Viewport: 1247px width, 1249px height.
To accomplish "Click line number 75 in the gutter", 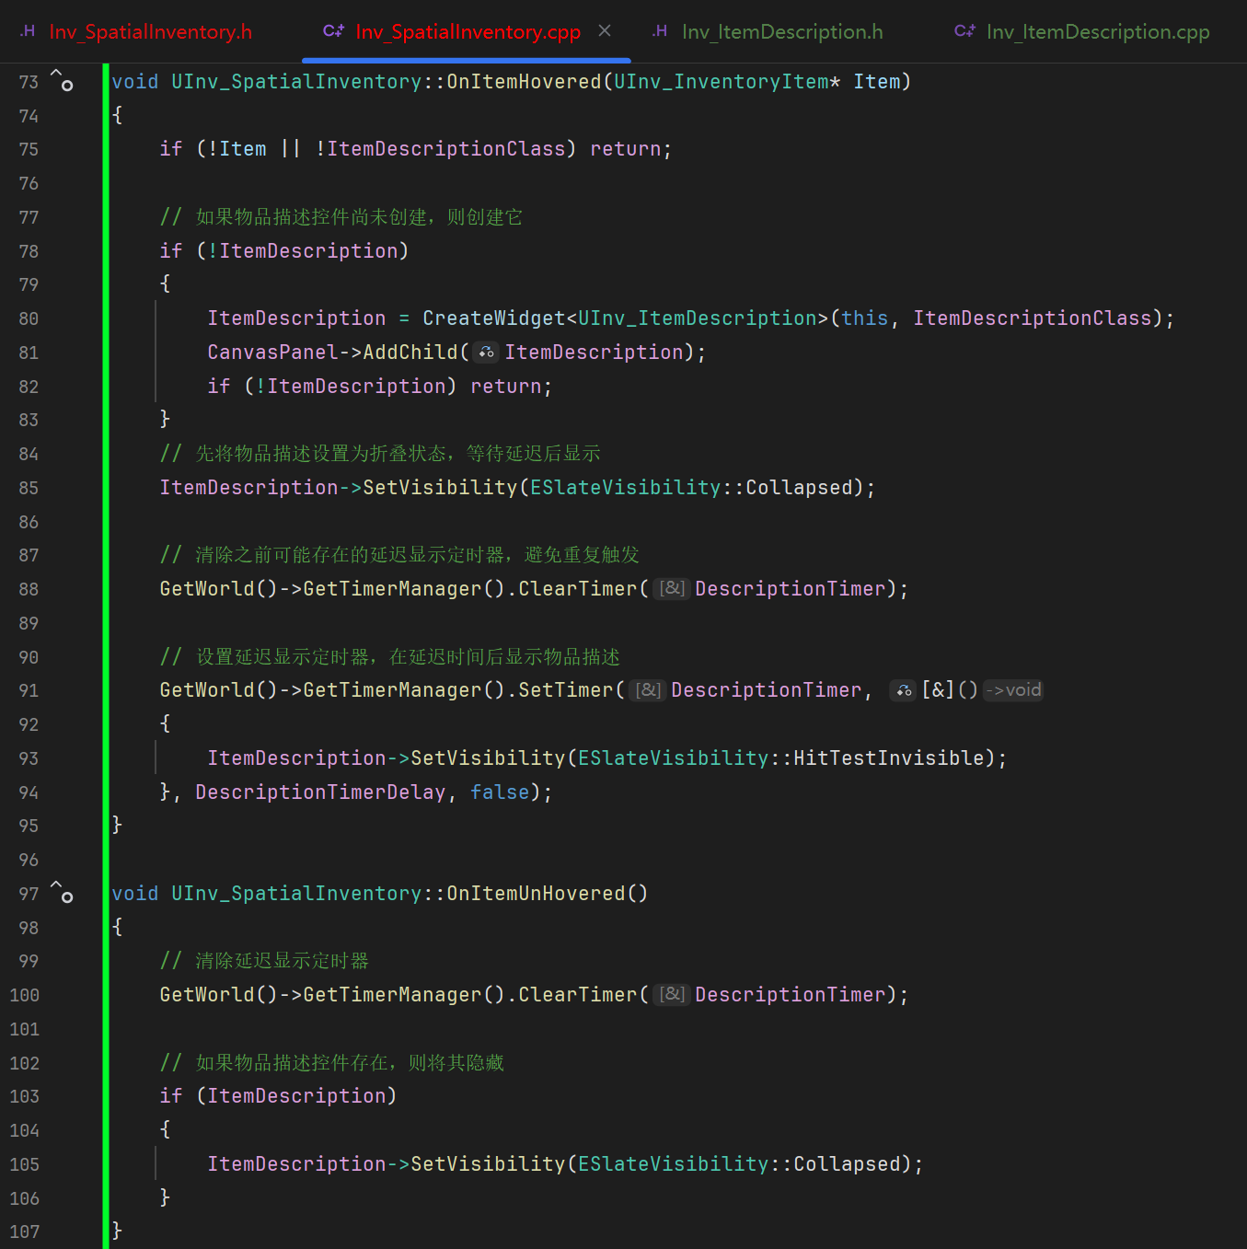I will [29, 149].
